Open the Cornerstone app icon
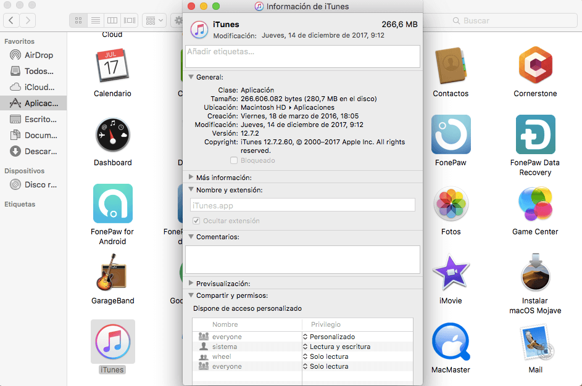Image resolution: width=582 pixels, height=386 pixels. pos(535,65)
